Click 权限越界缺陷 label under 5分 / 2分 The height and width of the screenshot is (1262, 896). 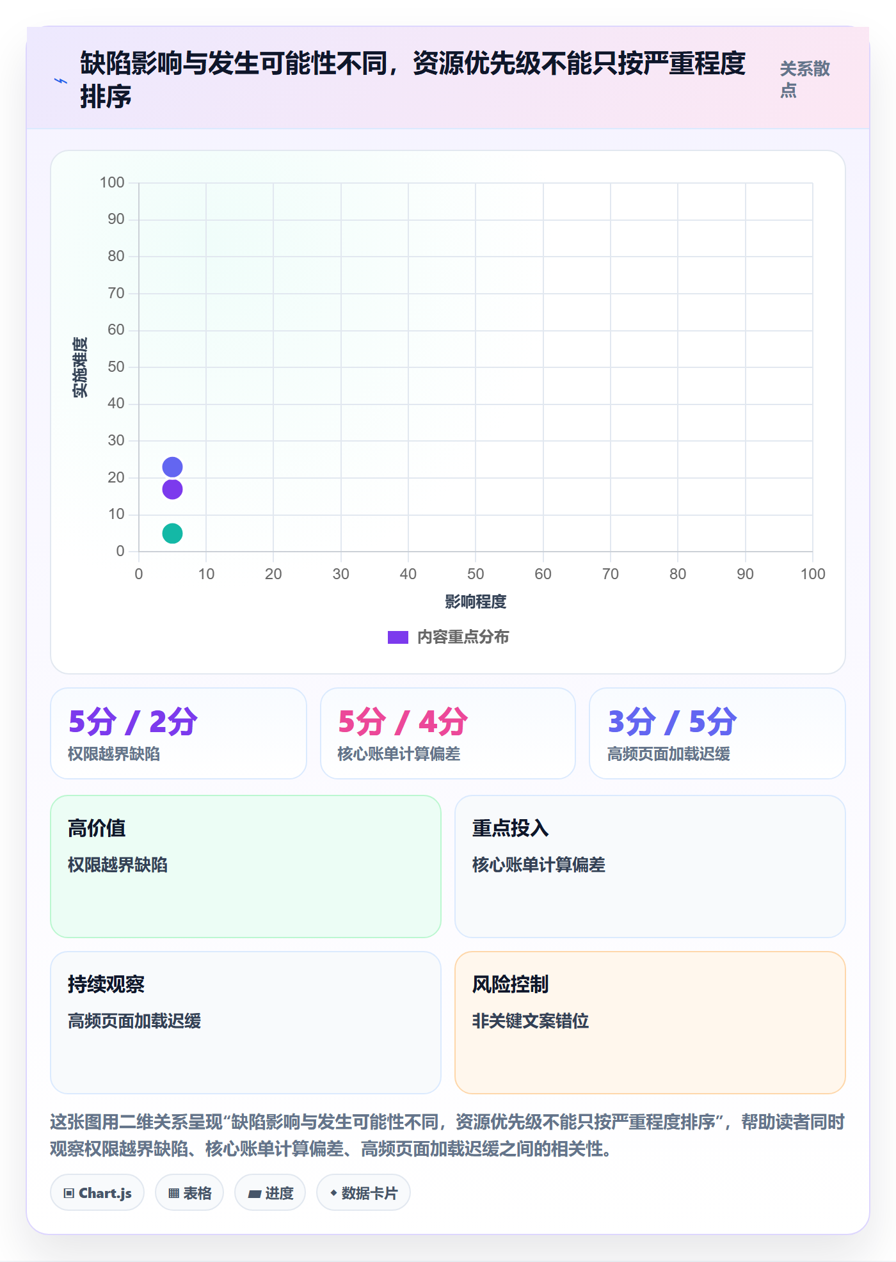tap(114, 754)
